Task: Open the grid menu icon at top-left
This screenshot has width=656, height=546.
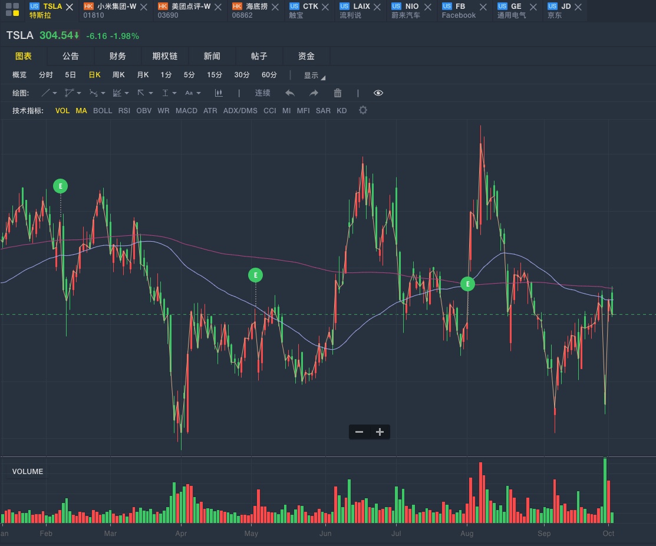Action: (12, 10)
